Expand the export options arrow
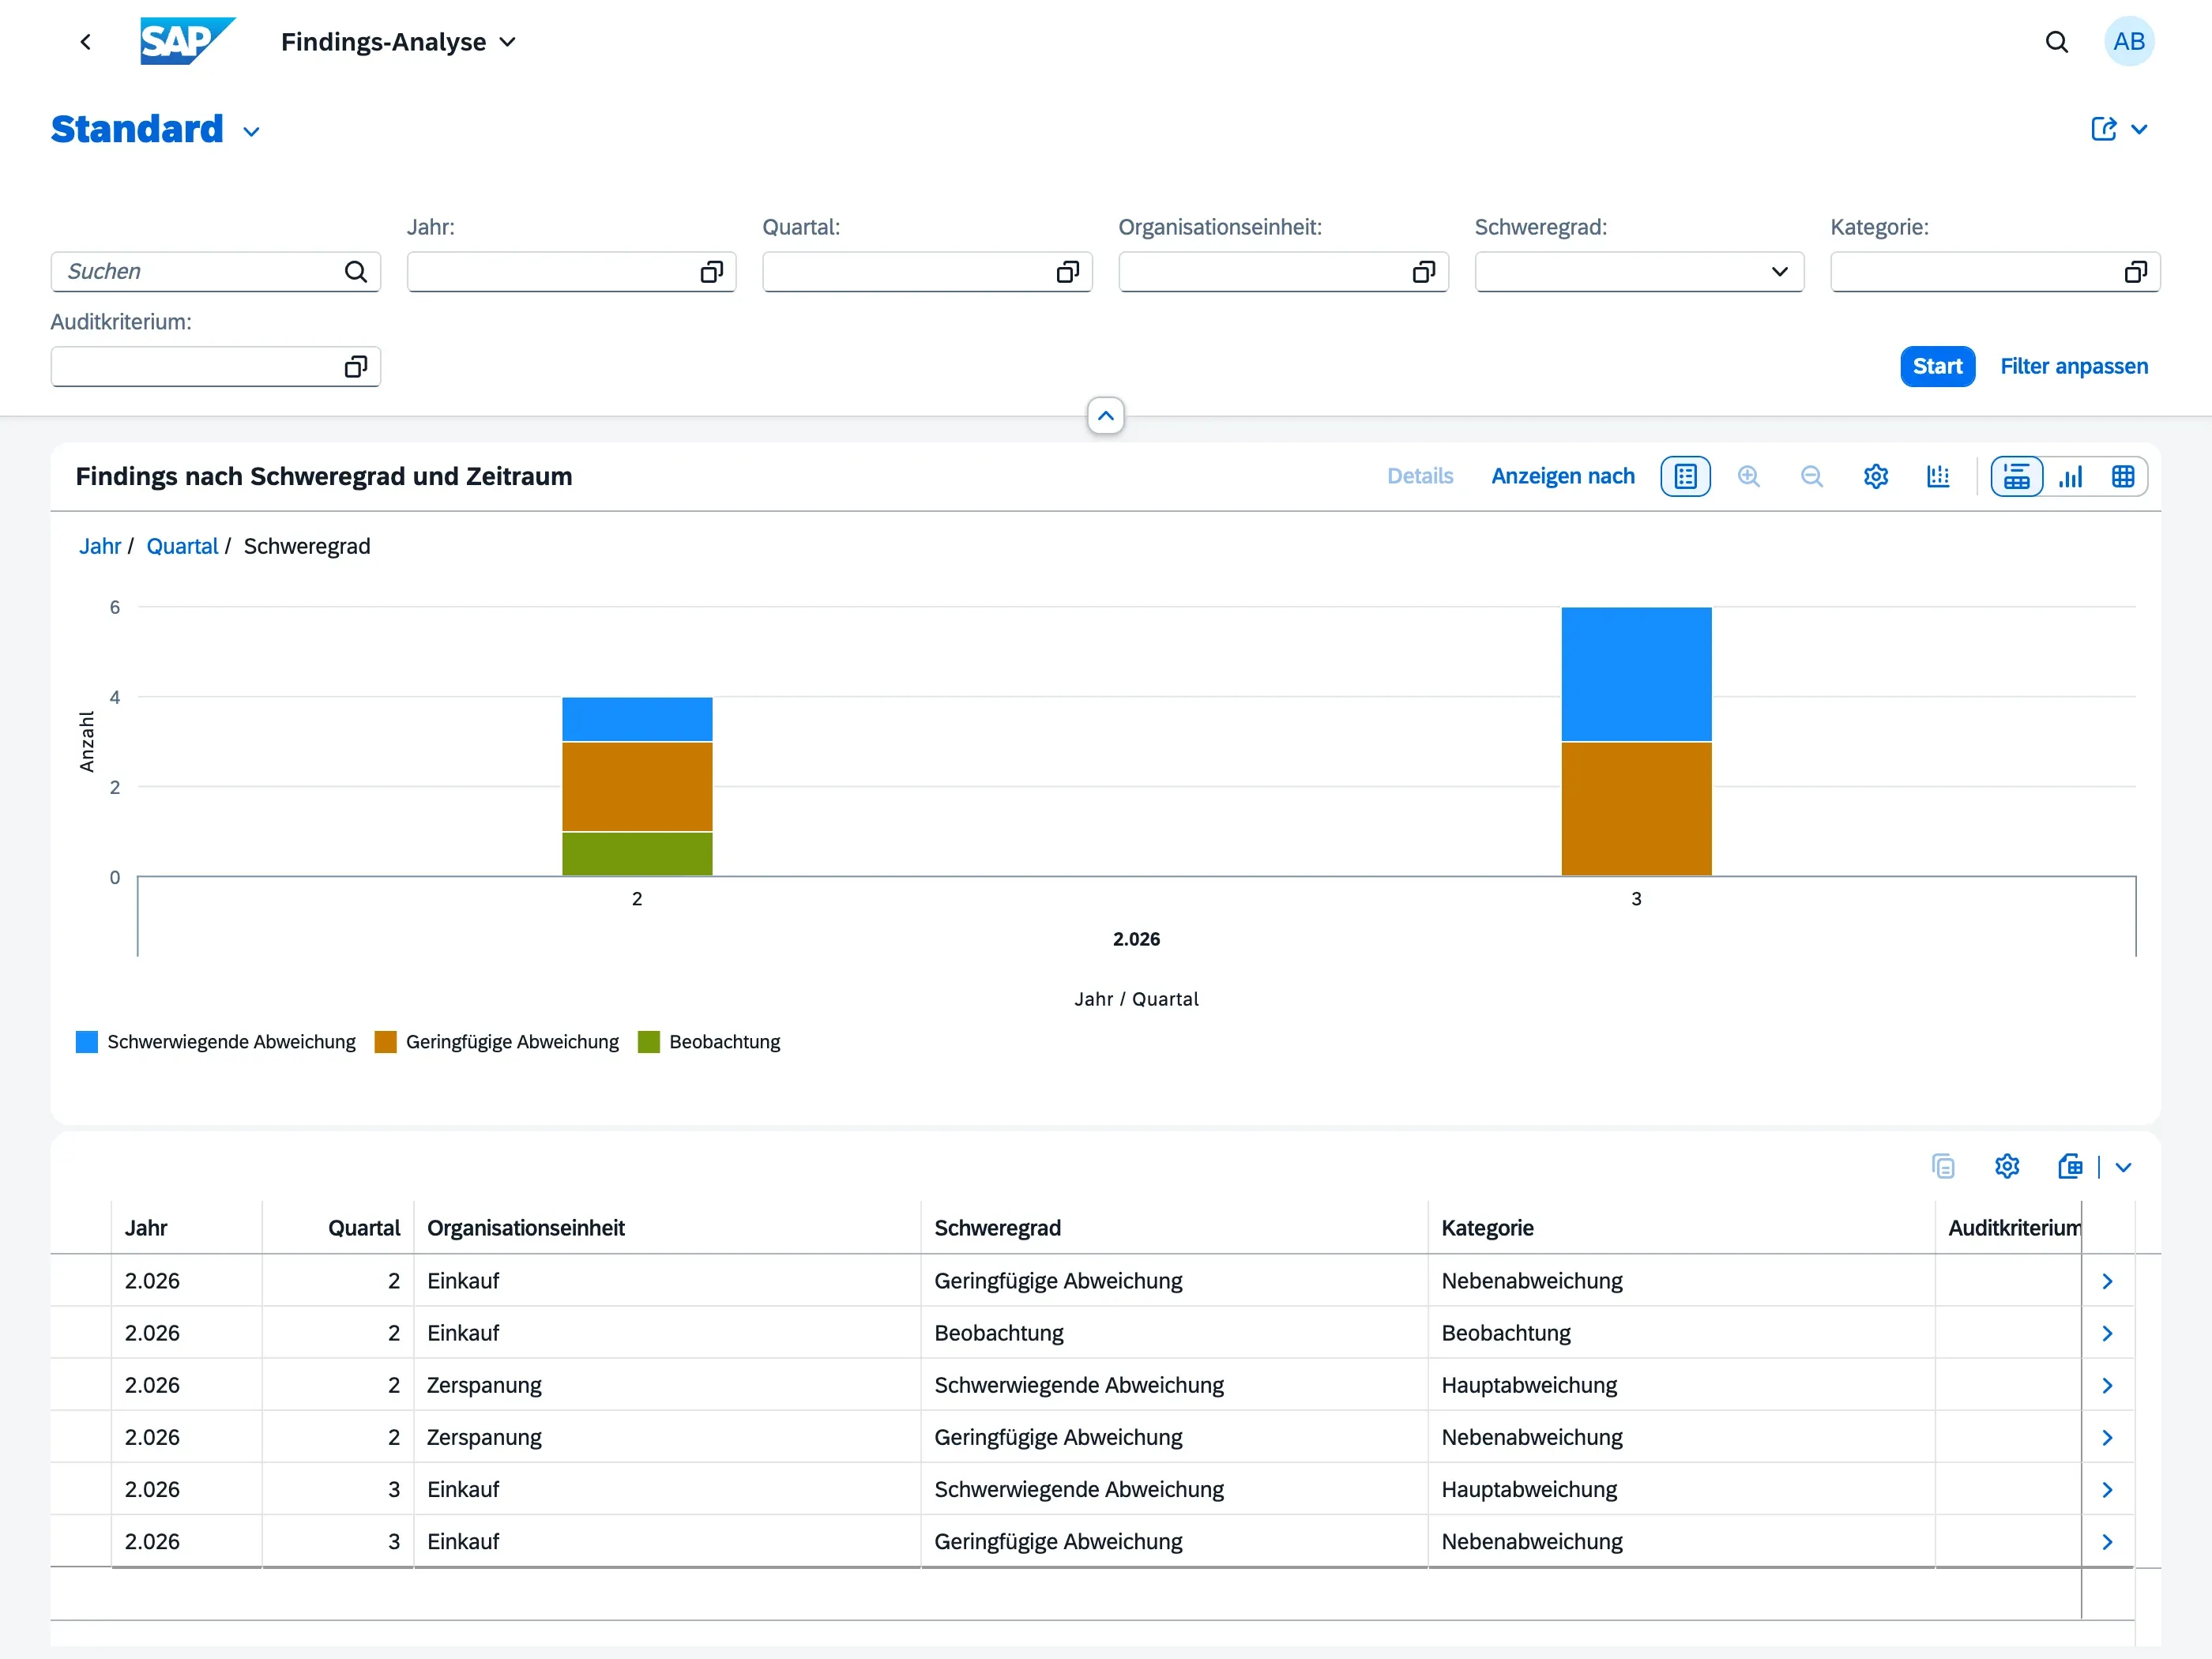This screenshot has height=1659, width=2212. point(2123,1167)
